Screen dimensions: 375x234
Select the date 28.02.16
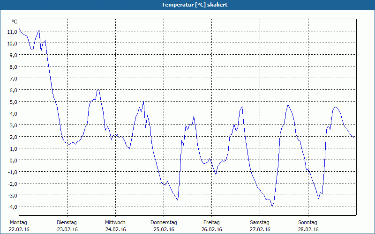point(308,229)
